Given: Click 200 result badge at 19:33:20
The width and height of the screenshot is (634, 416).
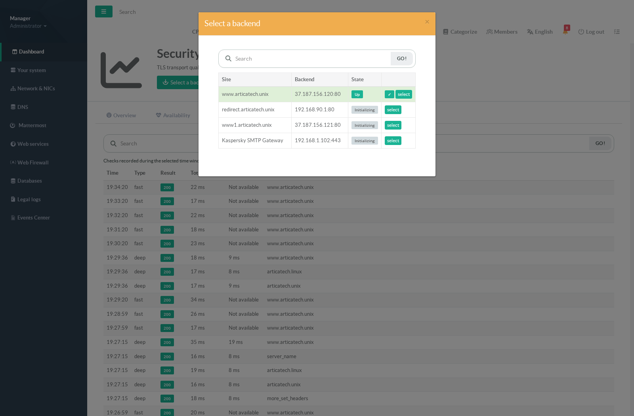Looking at the screenshot, I should point(167,202).
